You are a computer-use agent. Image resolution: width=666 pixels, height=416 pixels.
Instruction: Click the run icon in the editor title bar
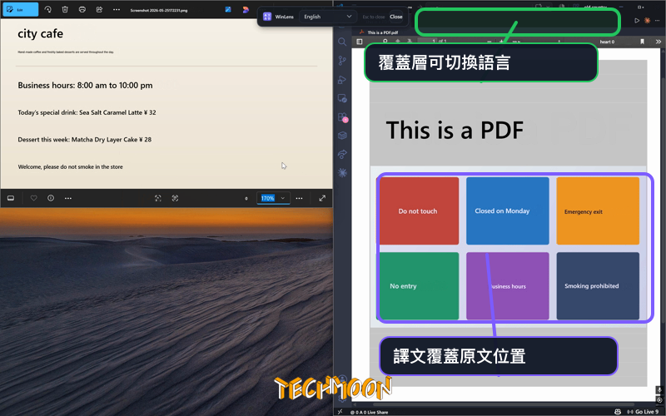pyautogui.click(x=637, y=20)
